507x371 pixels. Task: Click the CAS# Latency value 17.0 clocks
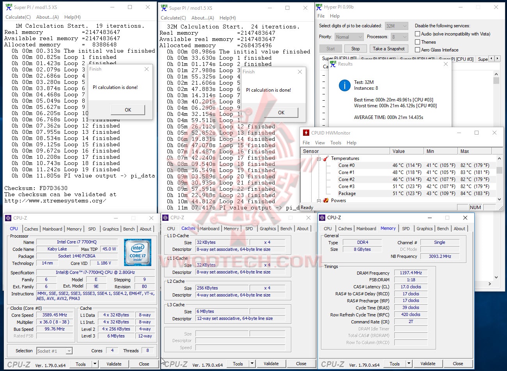tap(411, 287)
